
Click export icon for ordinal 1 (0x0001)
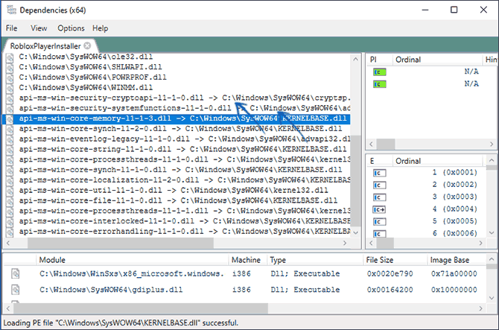(379, 173)
